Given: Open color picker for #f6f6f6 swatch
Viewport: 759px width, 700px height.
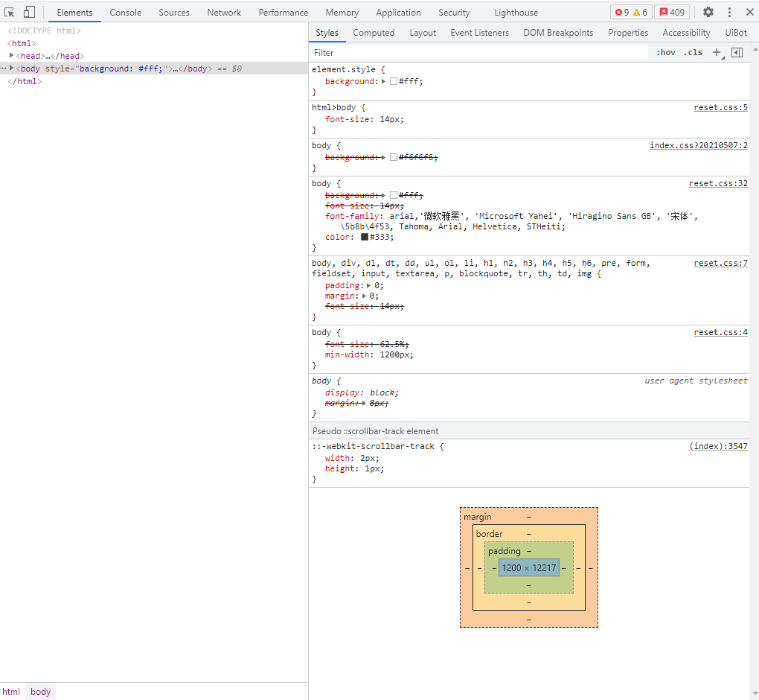Looking at the screenshot, I should (394, 157).
